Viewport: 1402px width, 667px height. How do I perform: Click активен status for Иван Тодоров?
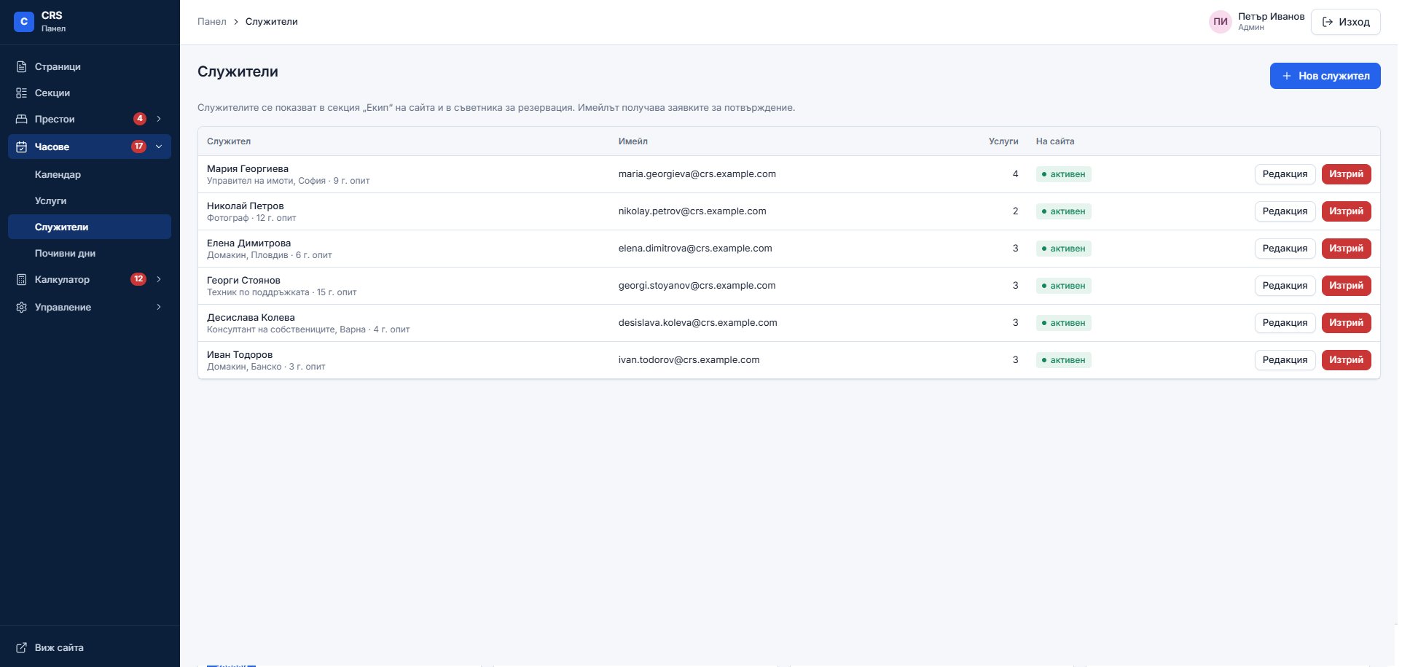(x=1063, y=360)
